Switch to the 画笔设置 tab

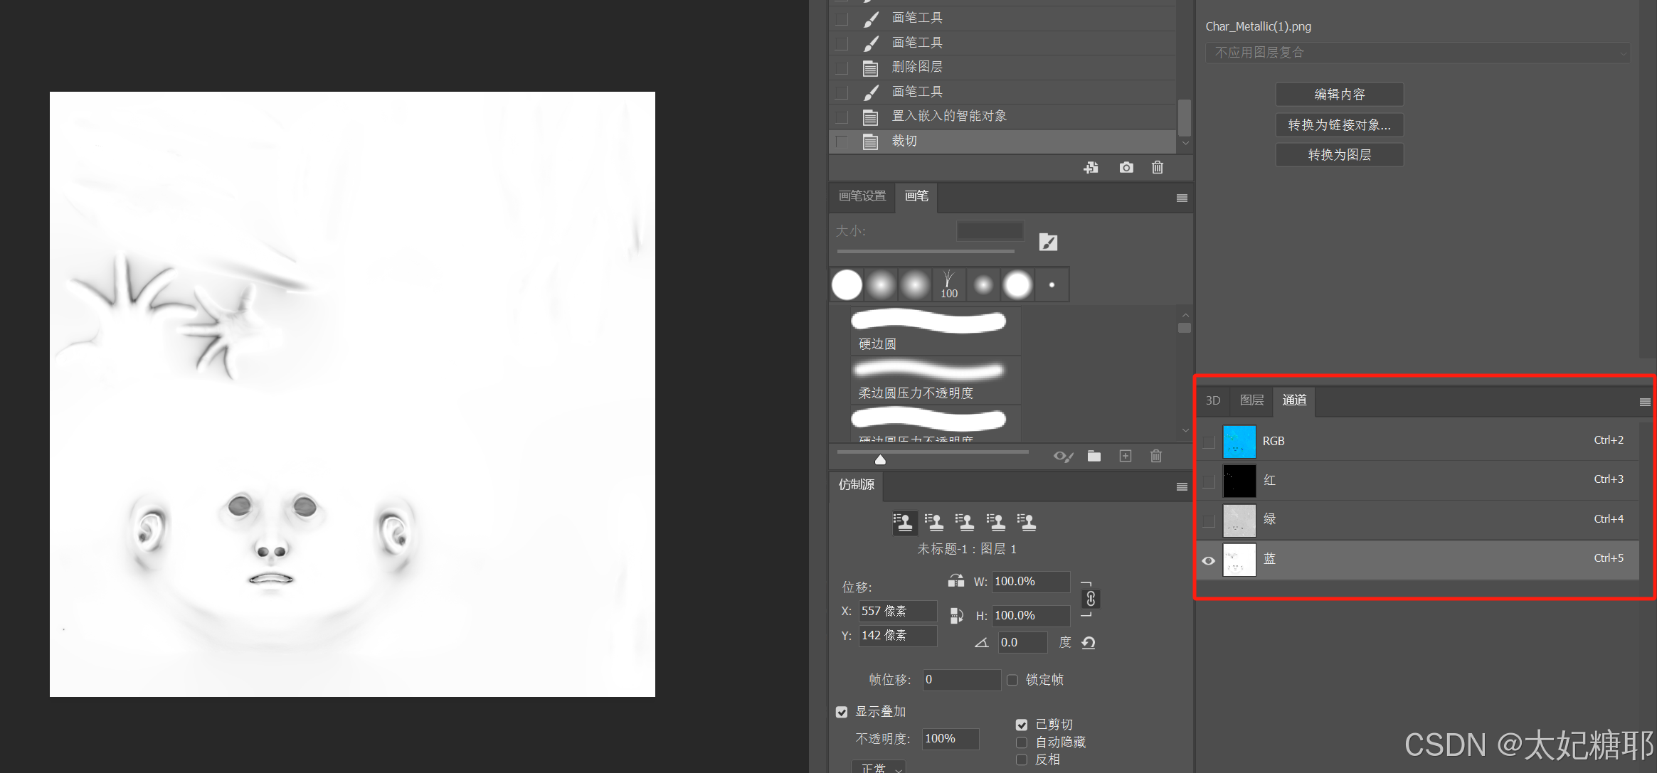pos(862,196)
